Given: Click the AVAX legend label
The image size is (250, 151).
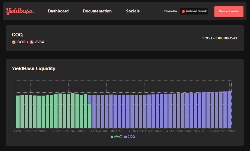Looking at the screenshot, I should [118, 137].
